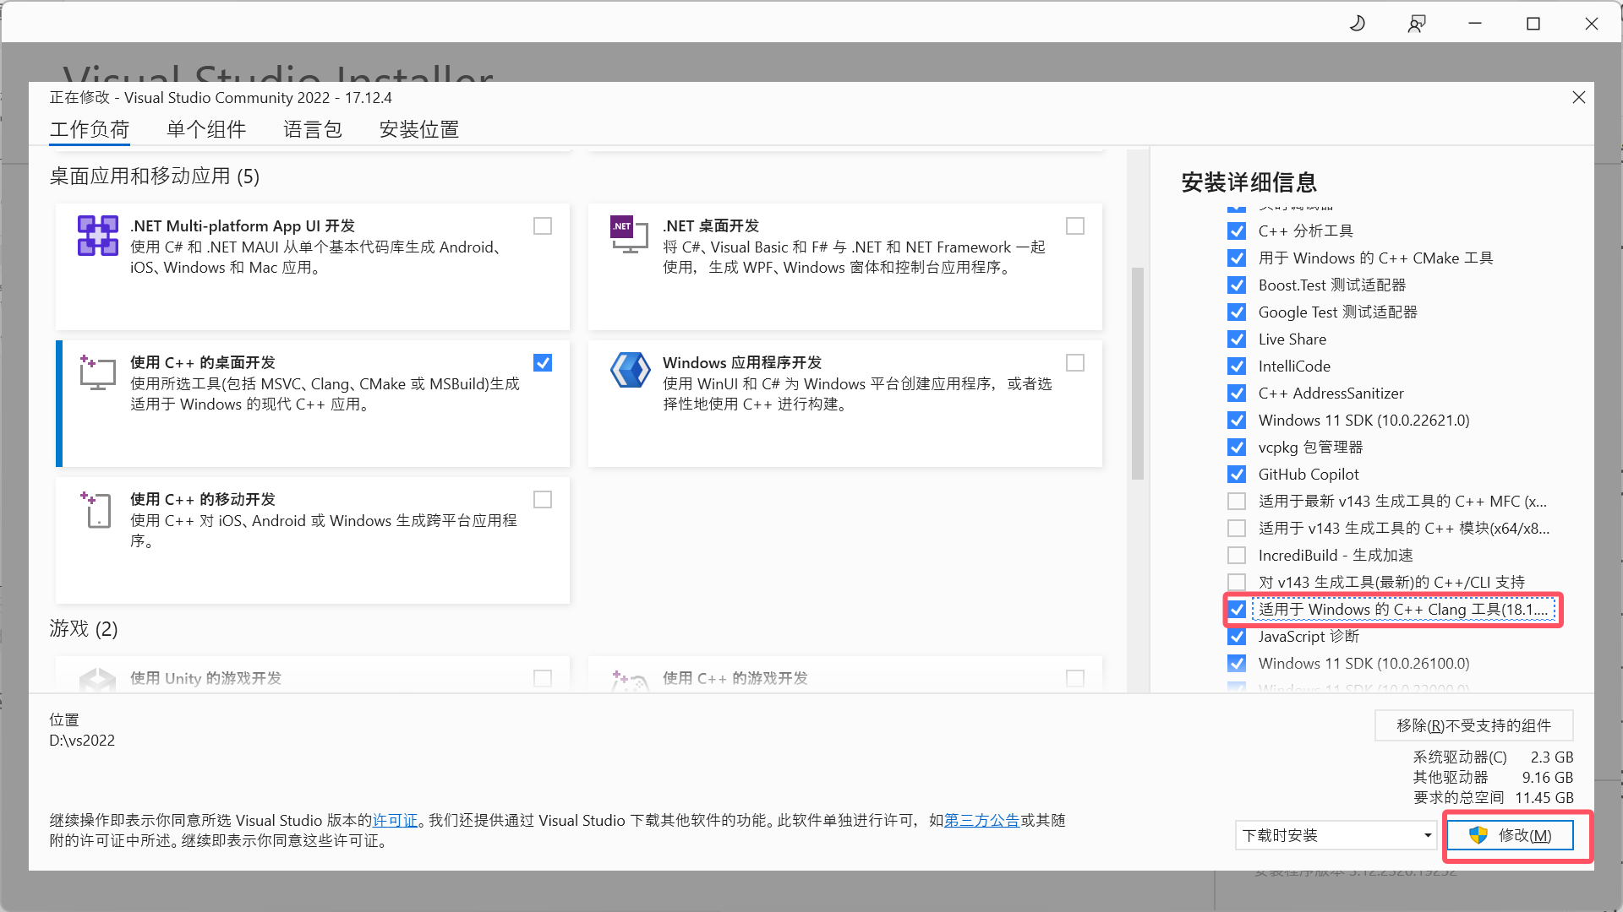The width and height of the screenshot is (1623, 912).
Task: Open the 许可证 link
Action: point(394,820)
